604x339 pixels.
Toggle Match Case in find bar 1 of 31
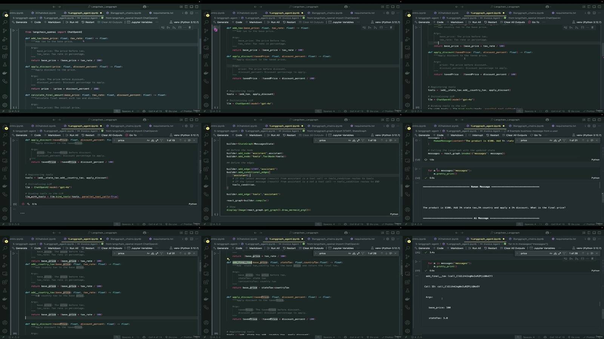148,253
